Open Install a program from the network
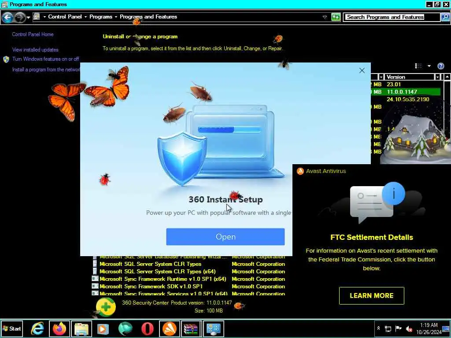Image resolution: width=451 pixels, height=338 pixels. [x=46, y=70]
